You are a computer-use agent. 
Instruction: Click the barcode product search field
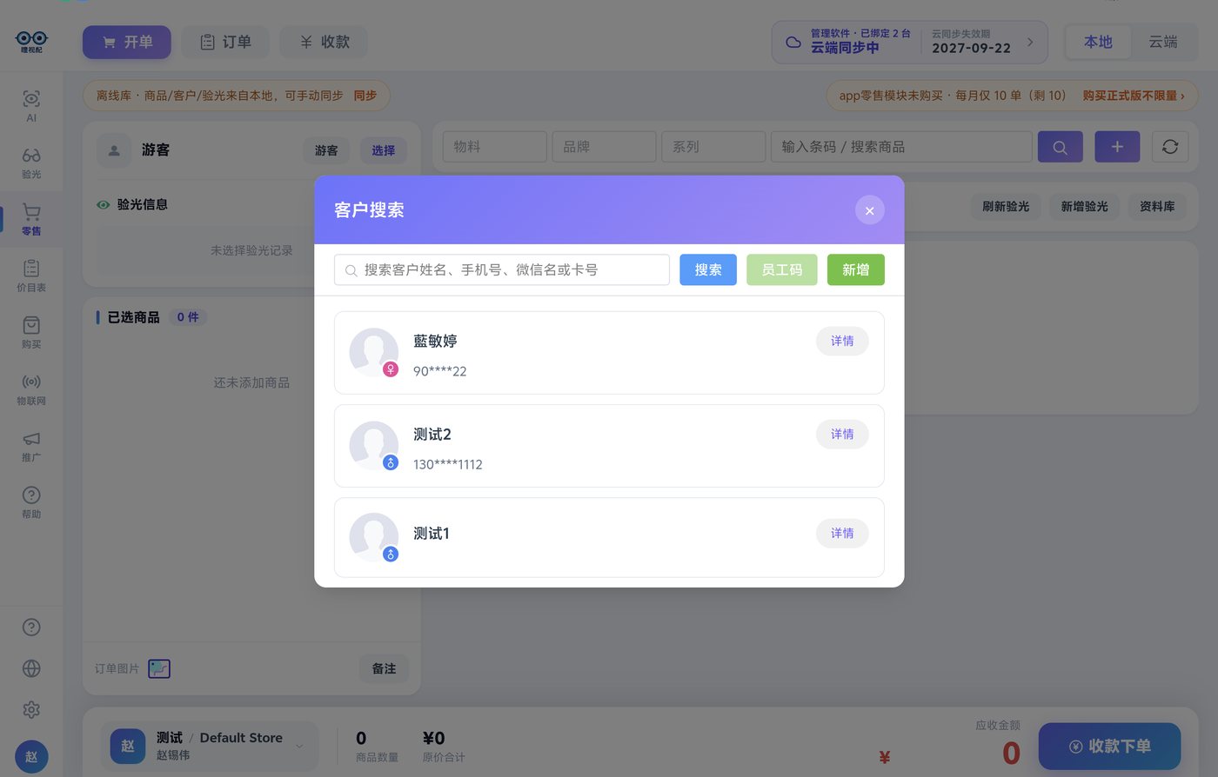(901, 147)
